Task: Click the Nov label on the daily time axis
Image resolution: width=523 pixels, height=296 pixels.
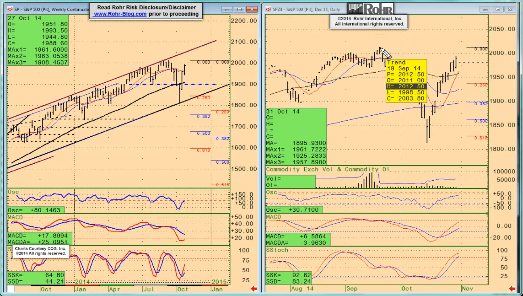Action: point(467,289)
